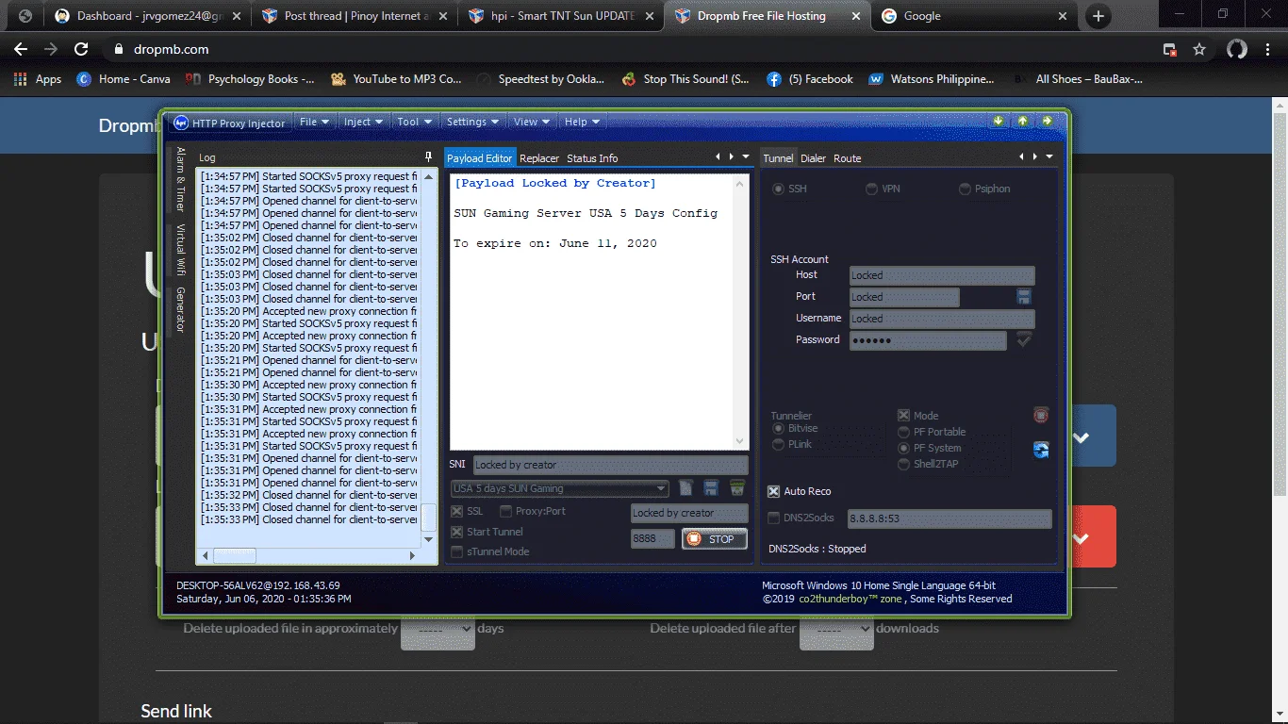The width and height of the screenshot is (1288, 724).
Task: Open the Help menu dropdown
Action: [x=582, y=122]
